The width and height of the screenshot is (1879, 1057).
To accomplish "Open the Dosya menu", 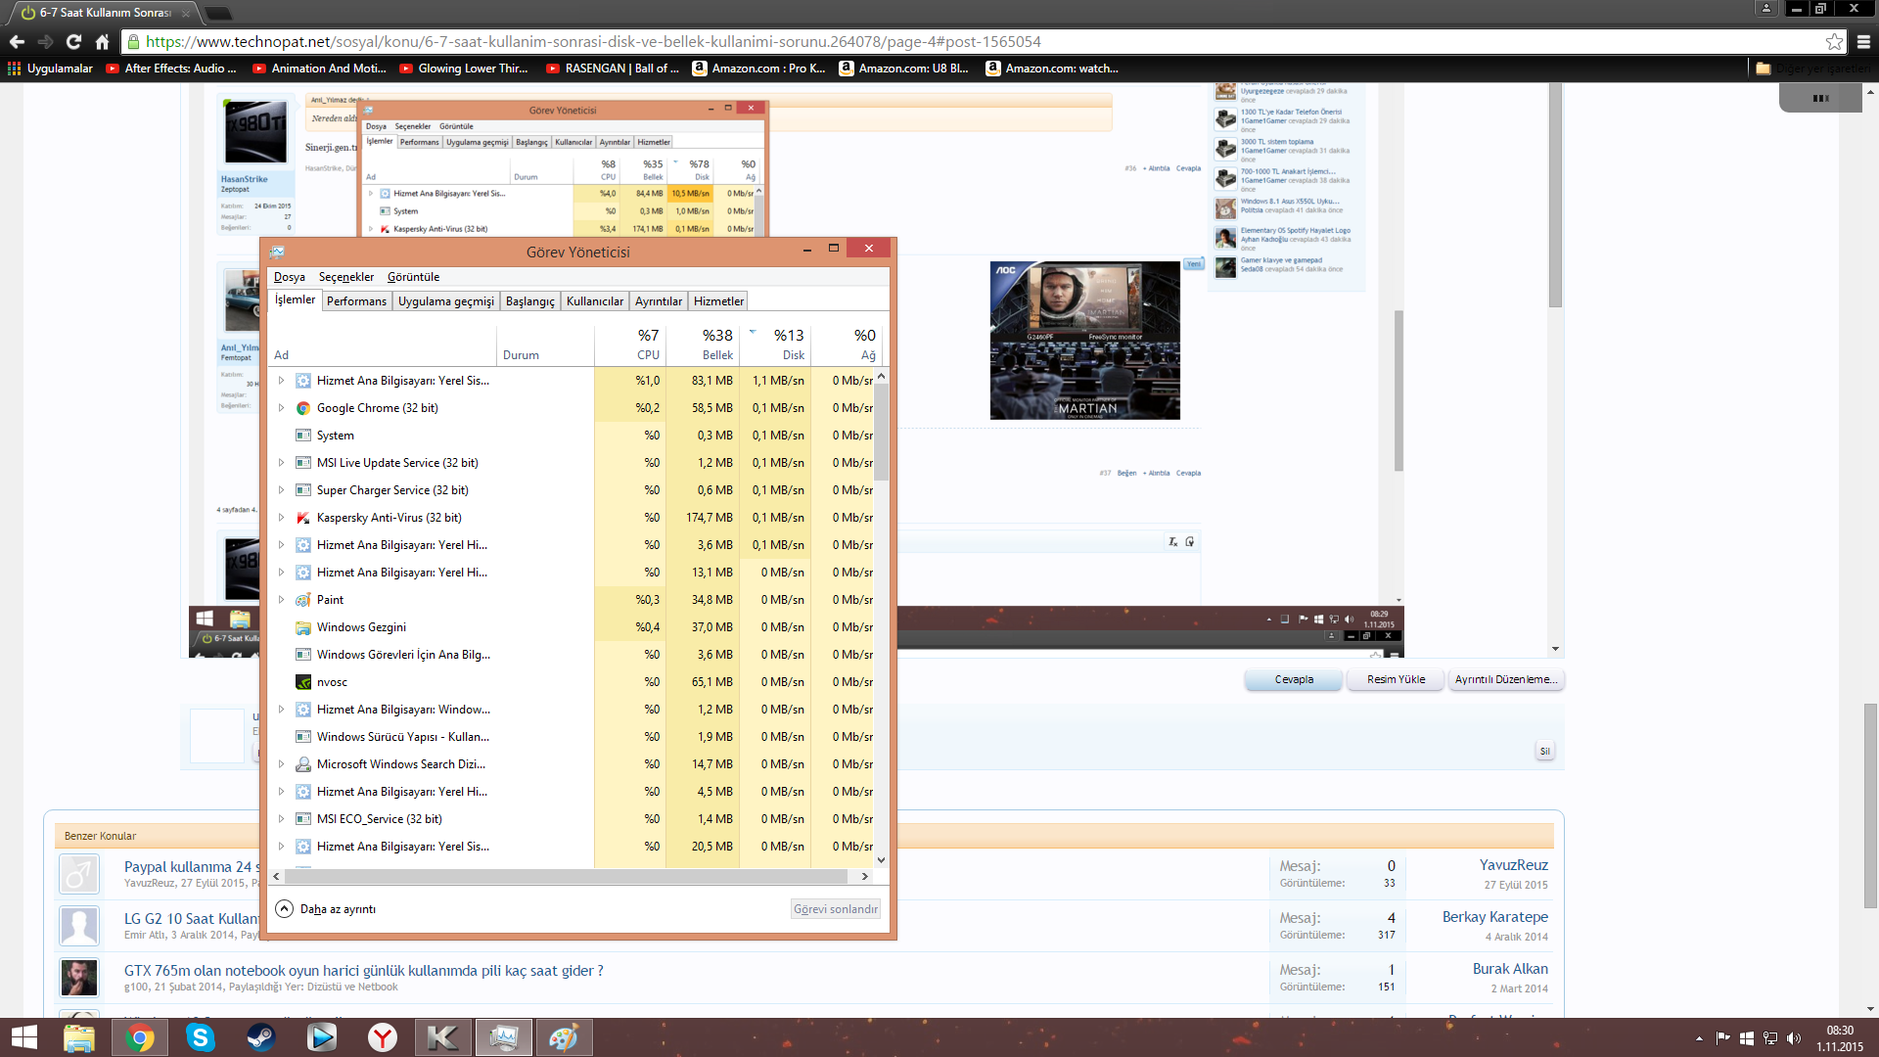I will [290, 277].
